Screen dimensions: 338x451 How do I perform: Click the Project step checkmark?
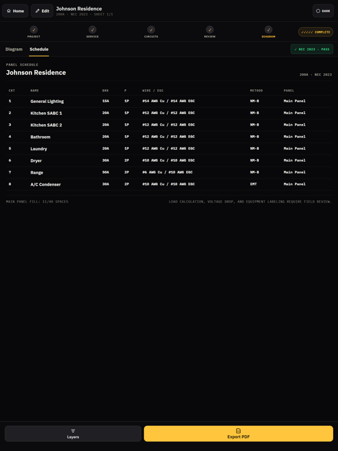coord(34,29)
